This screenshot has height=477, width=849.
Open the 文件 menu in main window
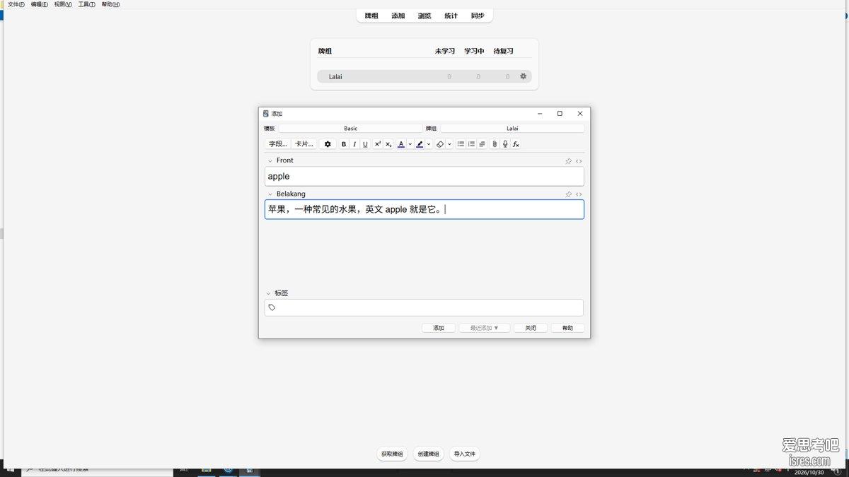tap(16, 4)
